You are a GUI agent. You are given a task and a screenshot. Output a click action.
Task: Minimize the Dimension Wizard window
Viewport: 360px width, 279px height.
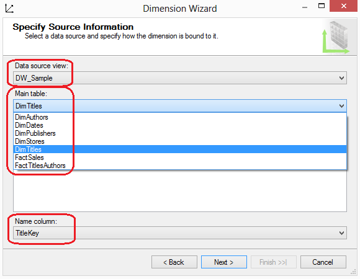click(305, 7)
